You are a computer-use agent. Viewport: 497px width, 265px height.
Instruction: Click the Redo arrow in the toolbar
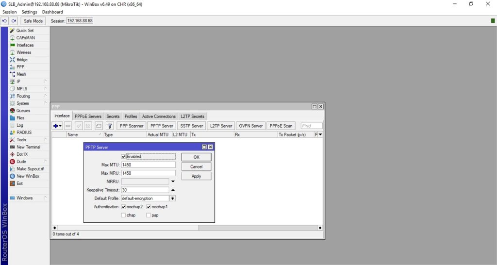[14, 21]
